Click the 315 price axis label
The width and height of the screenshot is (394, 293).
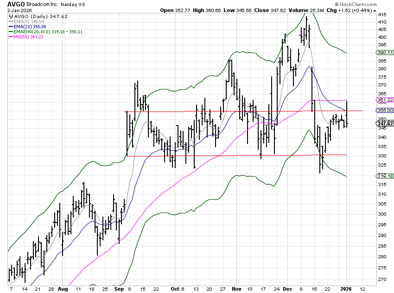382,185
